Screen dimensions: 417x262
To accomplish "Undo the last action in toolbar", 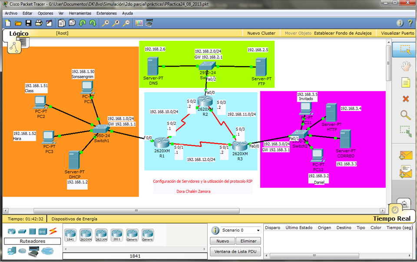I will [83, 23].
